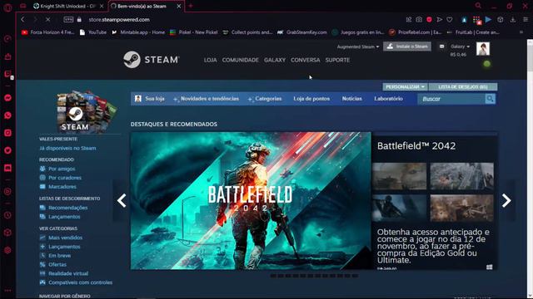Open the LOJA menu in Steam header
The image size is (533, 299).
pos(210,60)
